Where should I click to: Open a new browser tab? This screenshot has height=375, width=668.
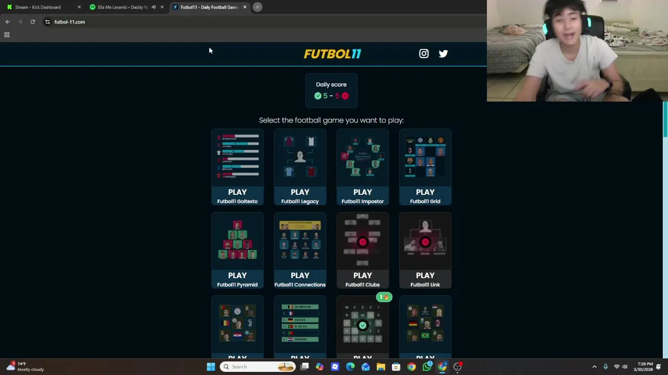[x=257, y=7]
